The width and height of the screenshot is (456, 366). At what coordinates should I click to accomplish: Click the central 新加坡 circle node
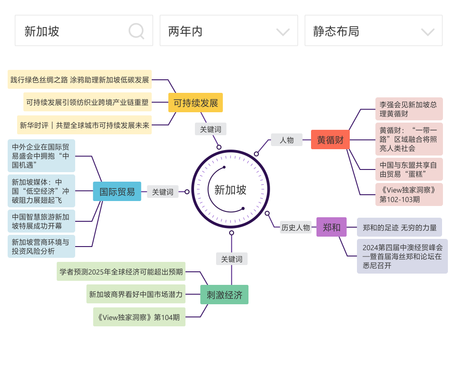coord(230,189)
